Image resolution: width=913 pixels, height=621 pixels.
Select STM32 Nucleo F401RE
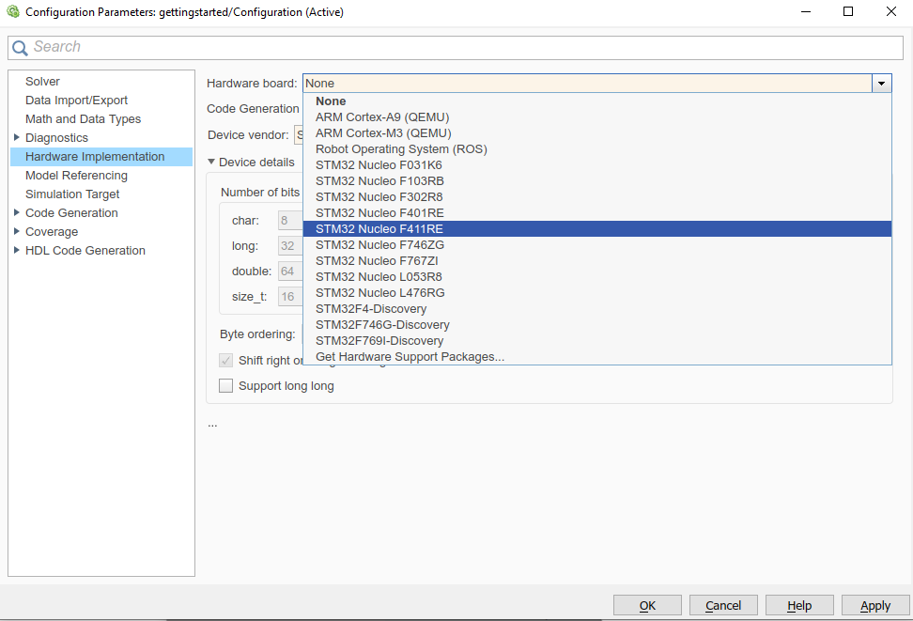pyautogui.click(x=597, y=213)
